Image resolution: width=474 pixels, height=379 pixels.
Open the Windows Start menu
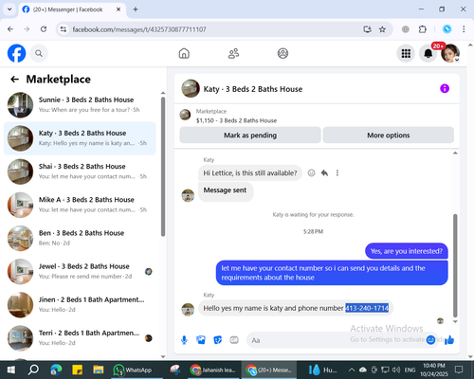[11, 370]
